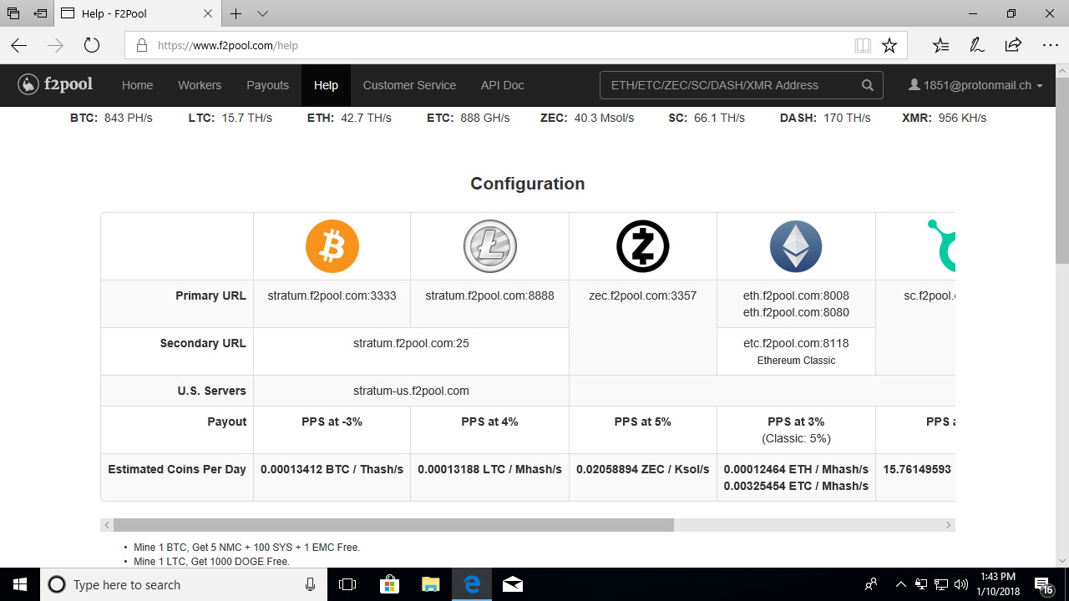Click the set tabs aside icon
This screenshot has width=1069, height=601.
40,13
